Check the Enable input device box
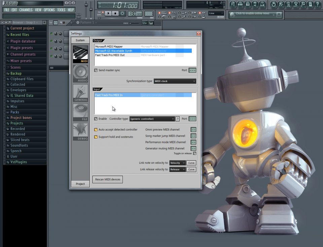The image size is (323, 247). pos(96,119)
